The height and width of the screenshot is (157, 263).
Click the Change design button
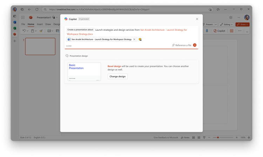click(x=117, y=77)
